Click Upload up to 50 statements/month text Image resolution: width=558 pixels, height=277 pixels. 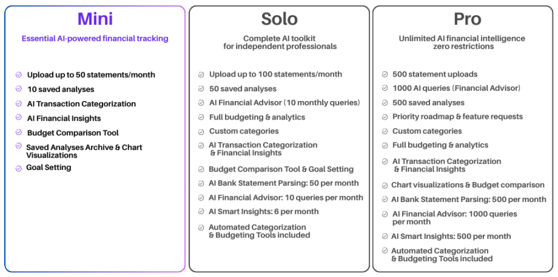[91, 75]
